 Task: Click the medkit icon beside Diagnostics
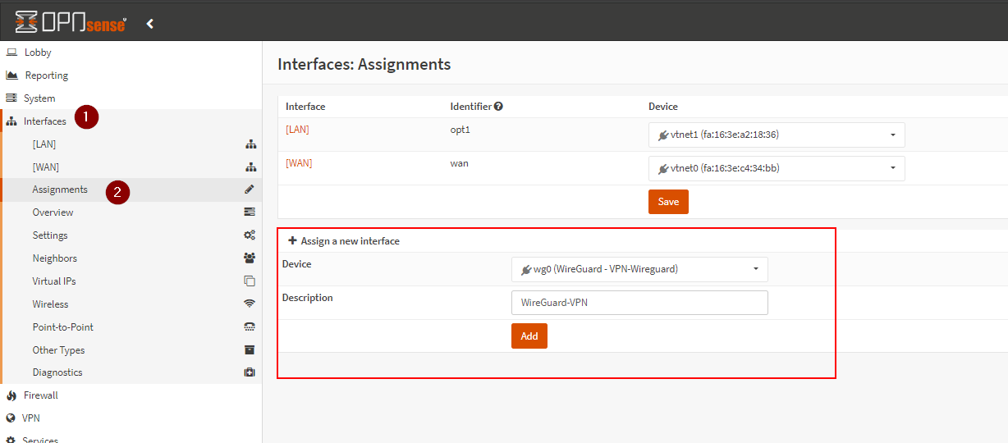[250, 372]
